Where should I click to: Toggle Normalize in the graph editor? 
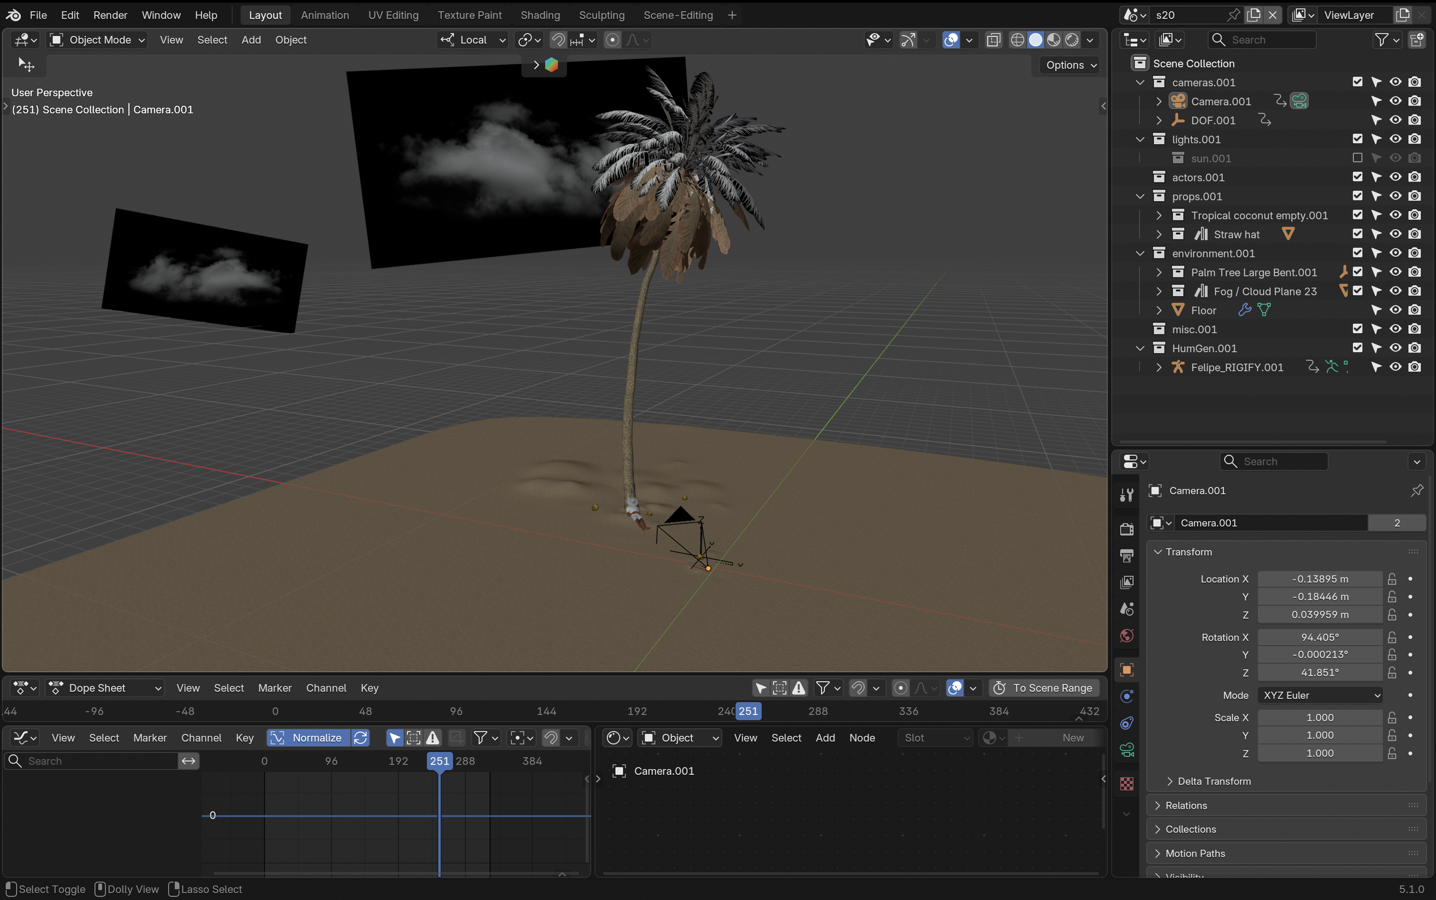(x=309, y=738)
